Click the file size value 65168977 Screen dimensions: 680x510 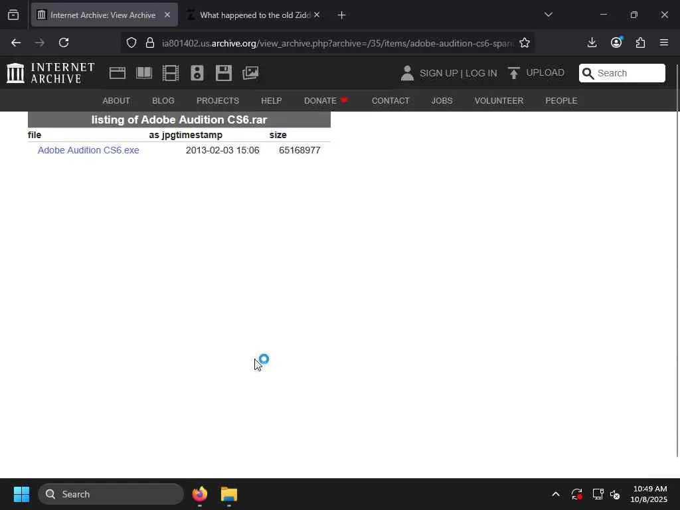[299, 150]
